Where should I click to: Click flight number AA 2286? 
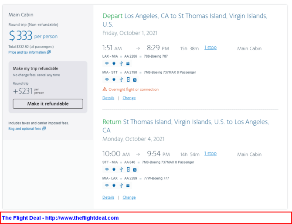pyautogui.click(x=131, y=56)
